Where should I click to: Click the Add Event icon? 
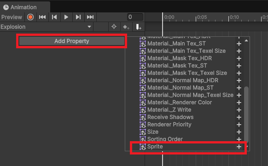coord(138,27)
